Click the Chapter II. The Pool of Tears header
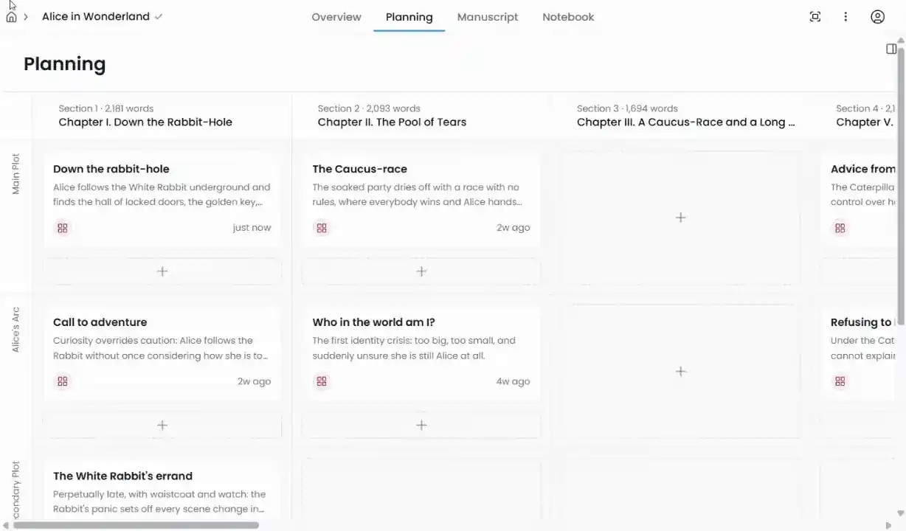The image size is (906, 531). click(392, 122)
